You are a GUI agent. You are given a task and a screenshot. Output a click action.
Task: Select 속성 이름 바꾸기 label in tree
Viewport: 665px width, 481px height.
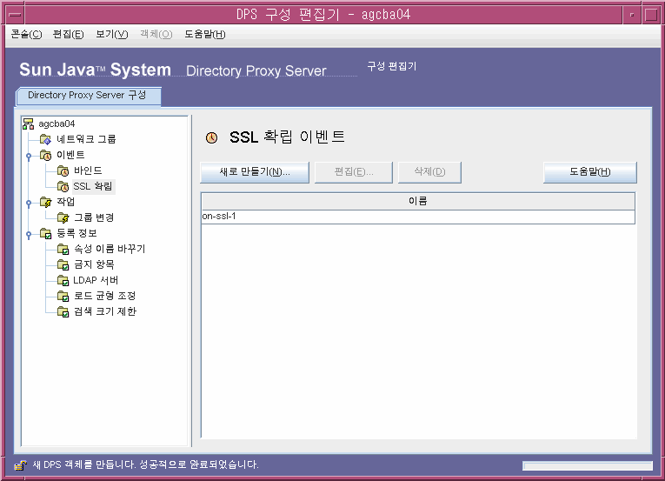110,249
